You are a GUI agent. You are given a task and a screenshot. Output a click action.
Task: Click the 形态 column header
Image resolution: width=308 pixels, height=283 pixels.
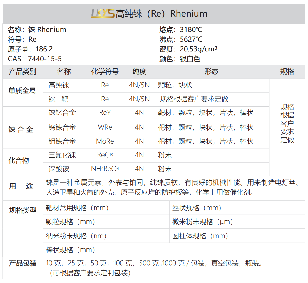211,72
